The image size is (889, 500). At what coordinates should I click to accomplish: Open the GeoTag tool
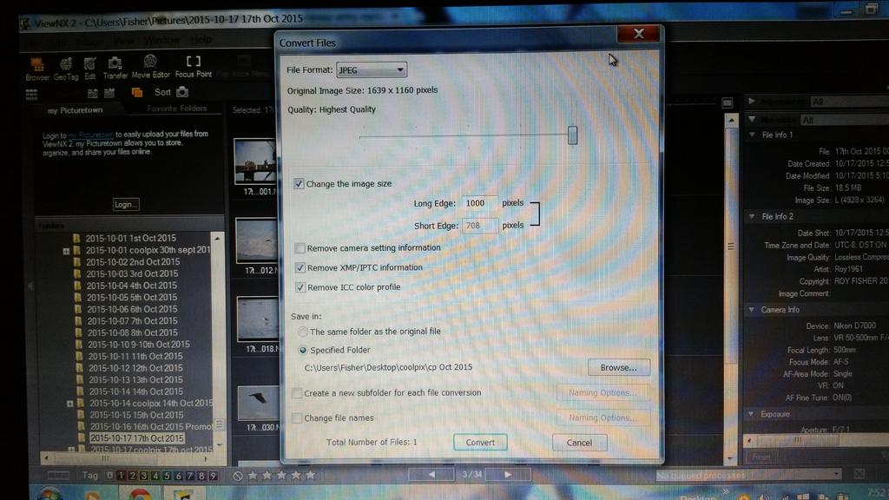point(66,69)
